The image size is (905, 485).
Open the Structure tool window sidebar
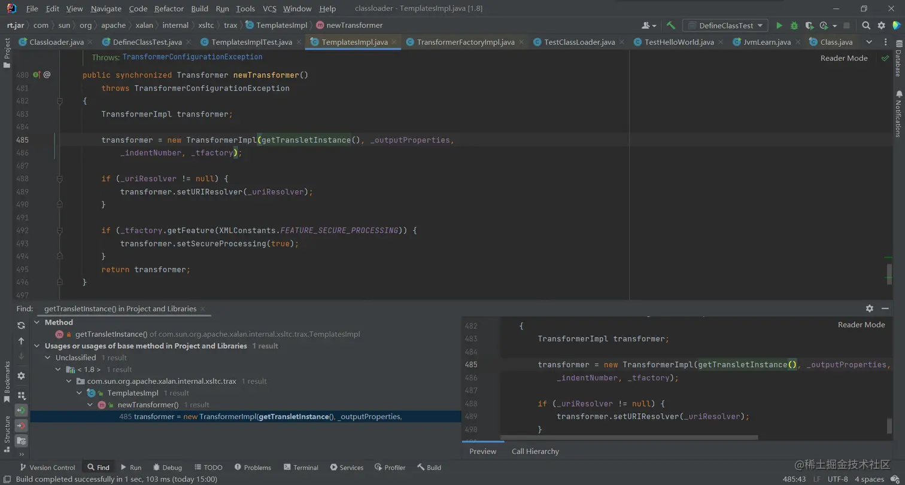[x=7, y=434]
